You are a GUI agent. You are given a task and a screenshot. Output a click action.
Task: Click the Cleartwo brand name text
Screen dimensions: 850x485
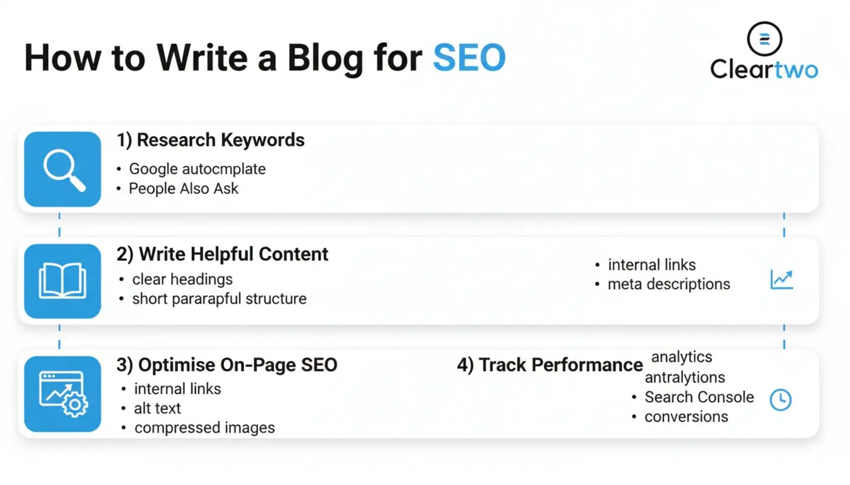click(764, 70)
